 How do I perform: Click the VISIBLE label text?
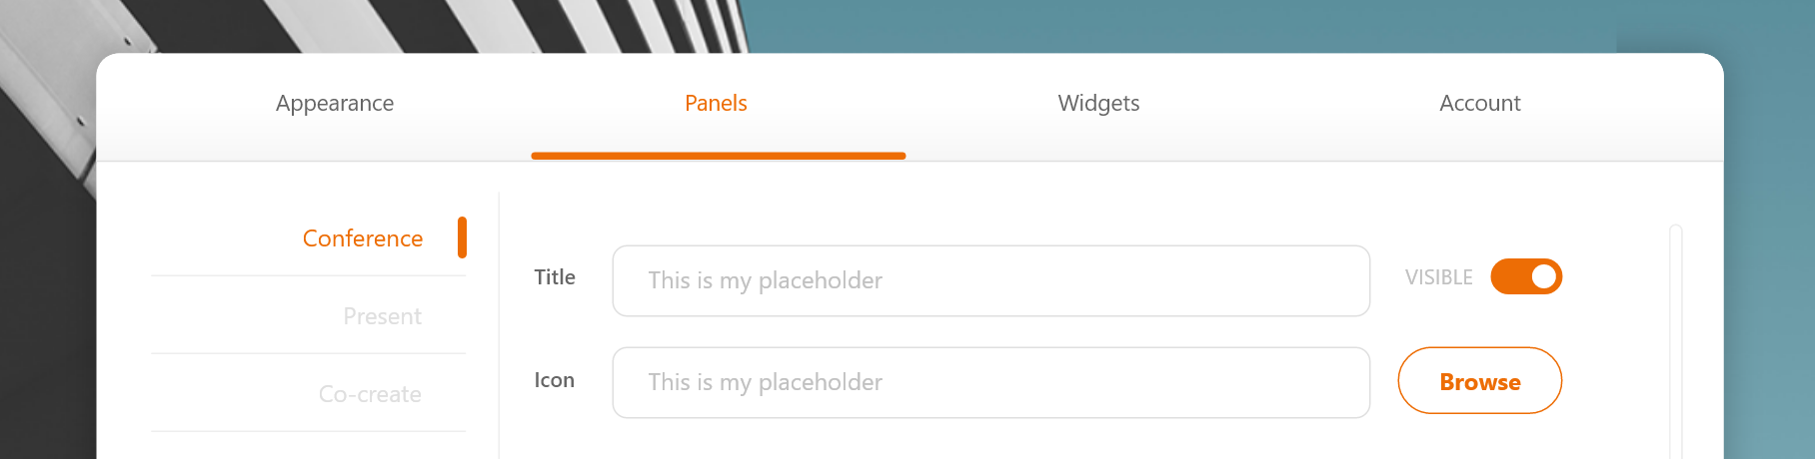[x=1438, y=277]
